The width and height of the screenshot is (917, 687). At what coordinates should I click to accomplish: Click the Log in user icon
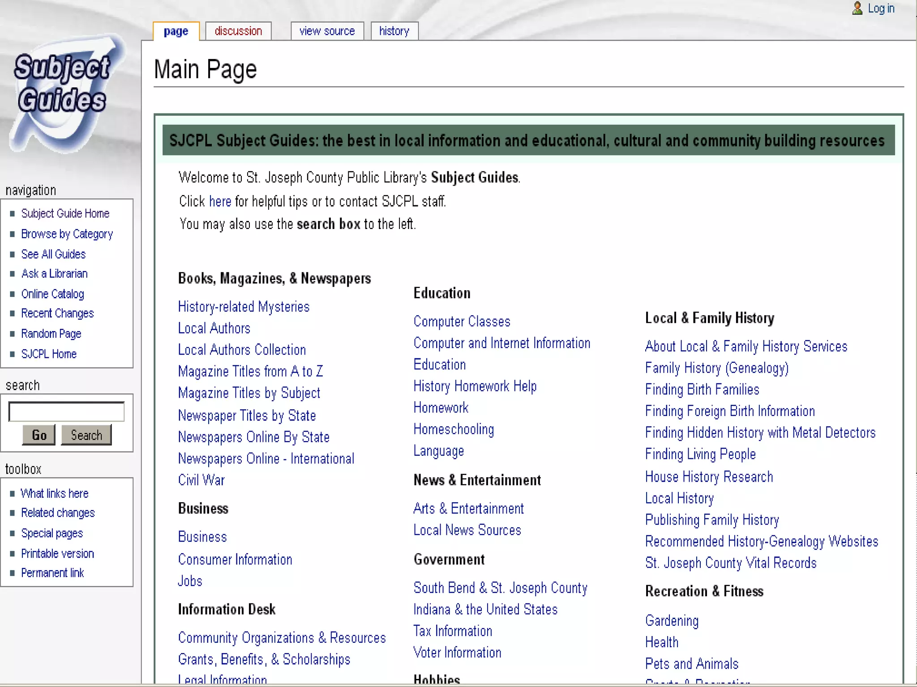[857, 8]
